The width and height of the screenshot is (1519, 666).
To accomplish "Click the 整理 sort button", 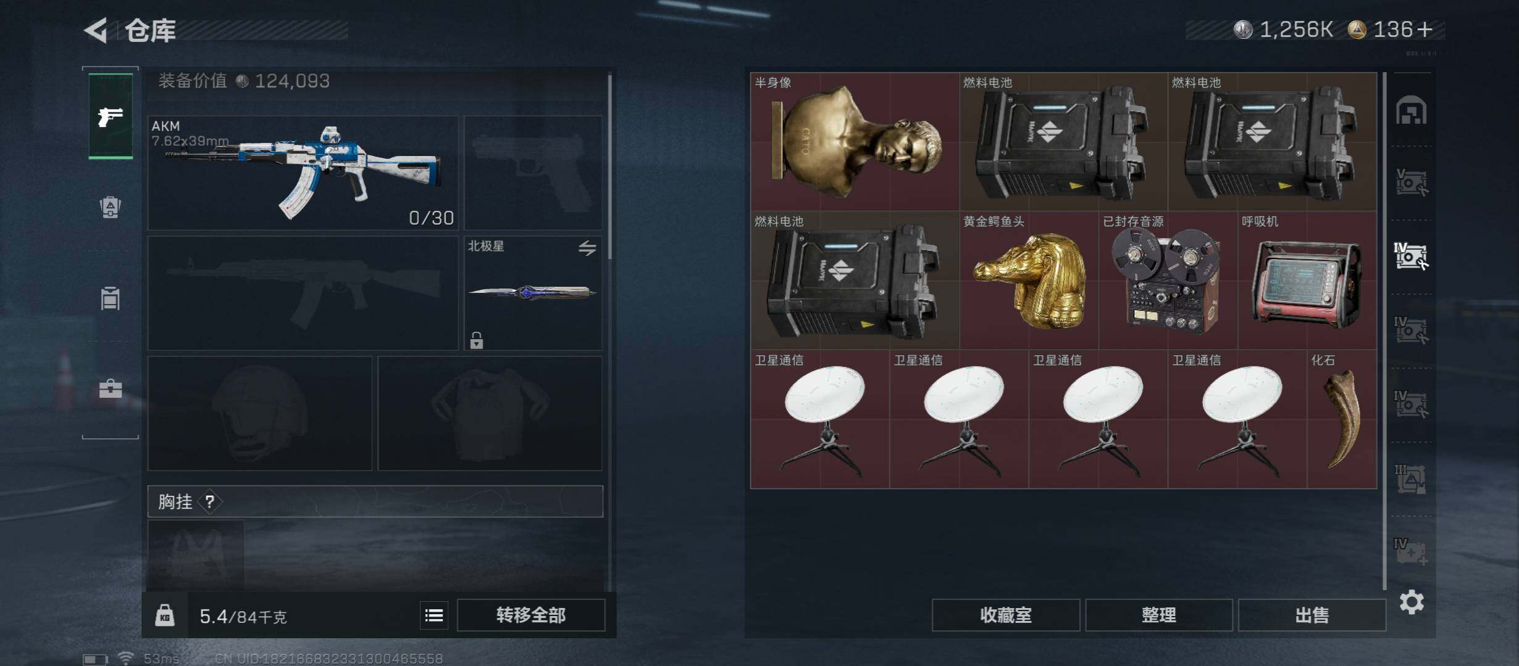I will 1159,615.
